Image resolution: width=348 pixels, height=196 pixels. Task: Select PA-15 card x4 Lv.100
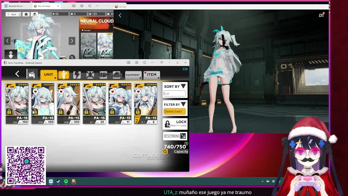pos(69,103)
